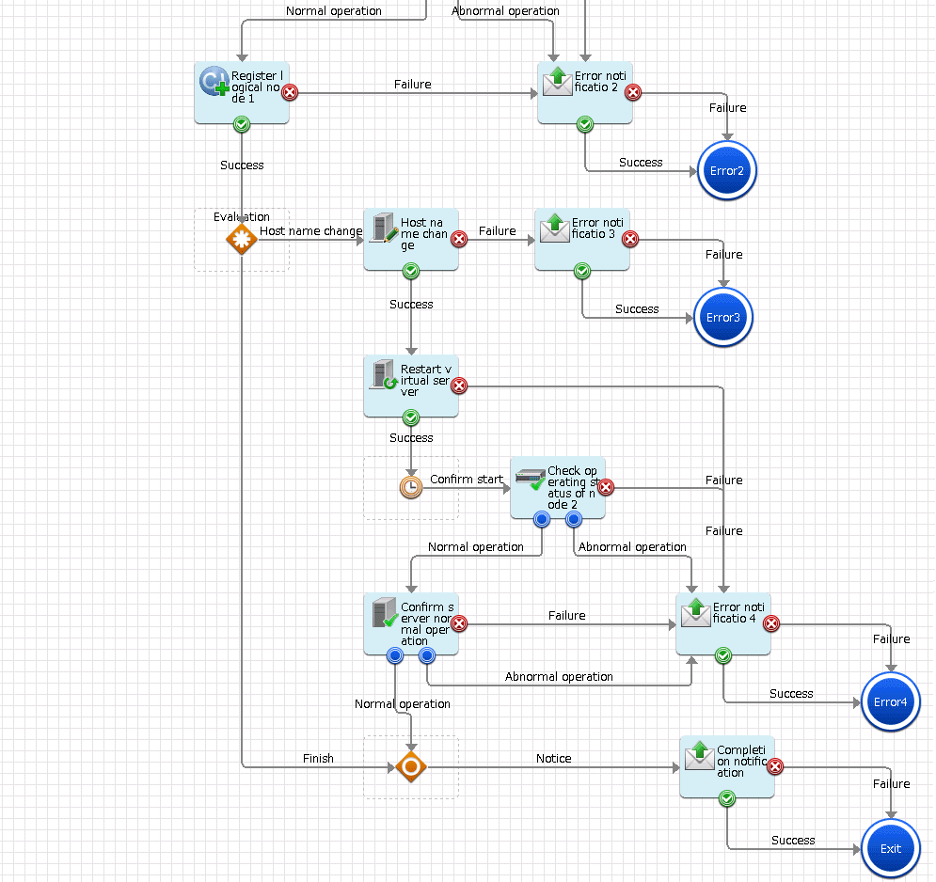
Task: Click Normal operation blue connector on Confirm server node
Action: click(395, 655)
